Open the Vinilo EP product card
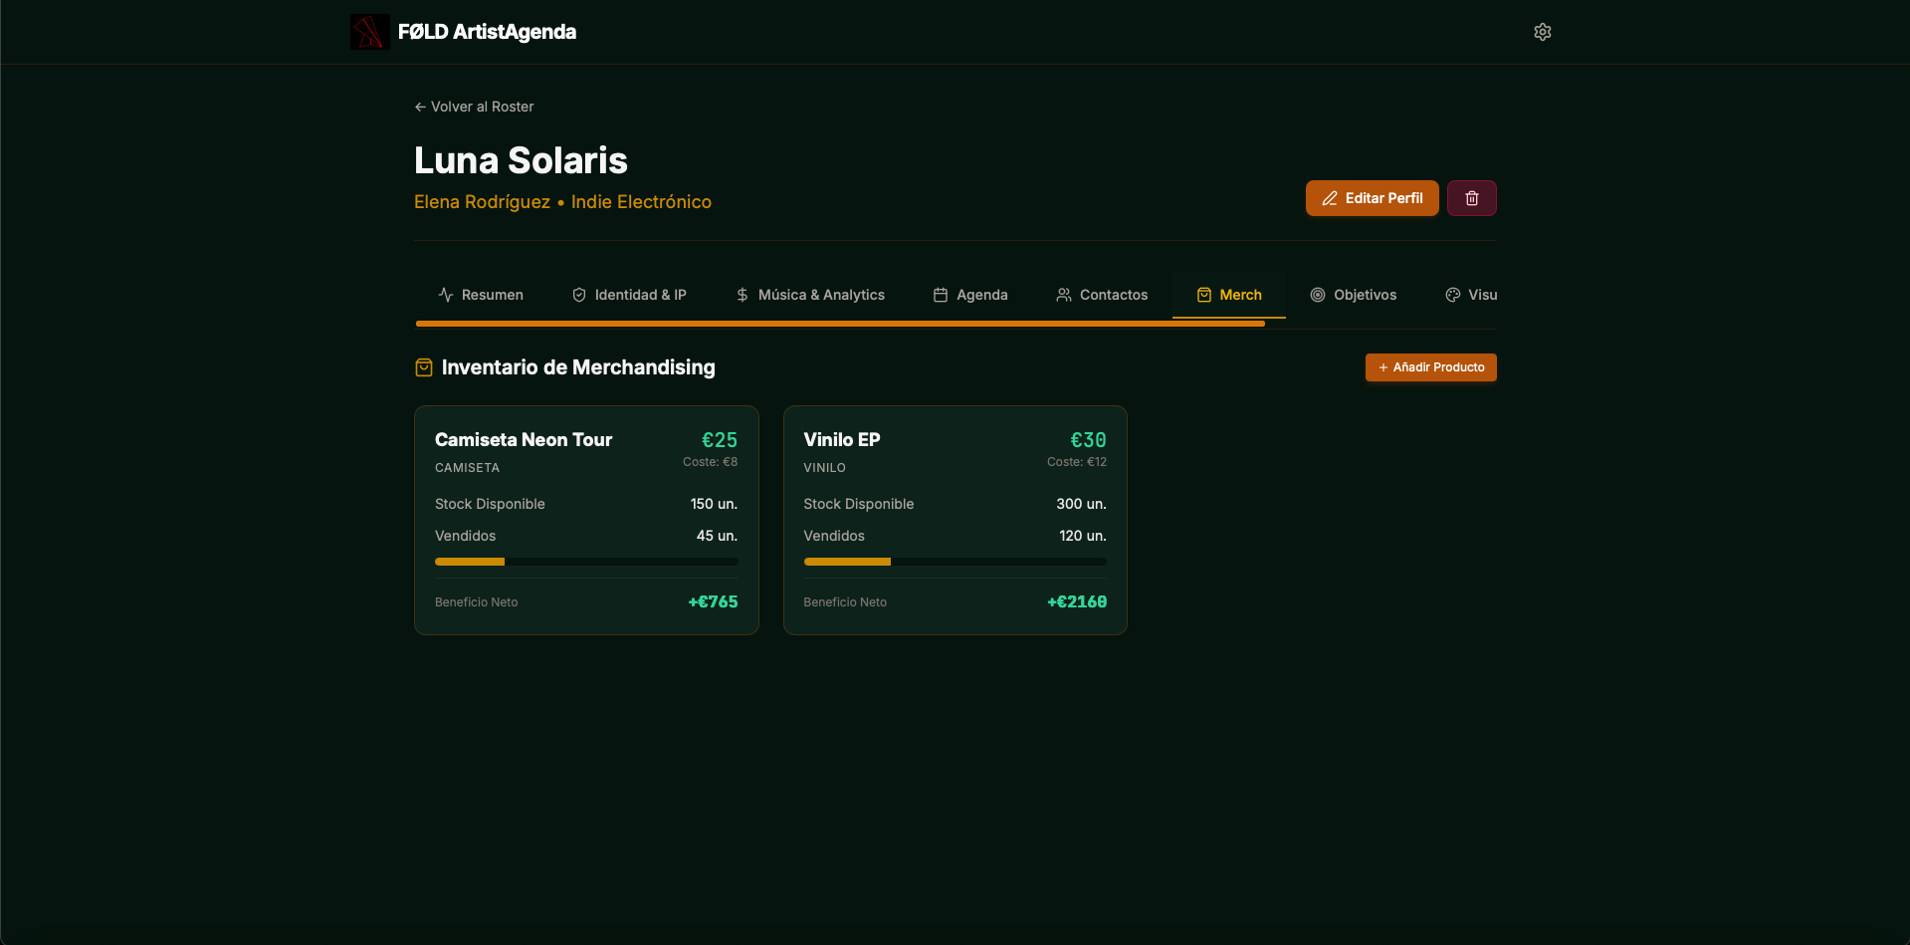 955,520
